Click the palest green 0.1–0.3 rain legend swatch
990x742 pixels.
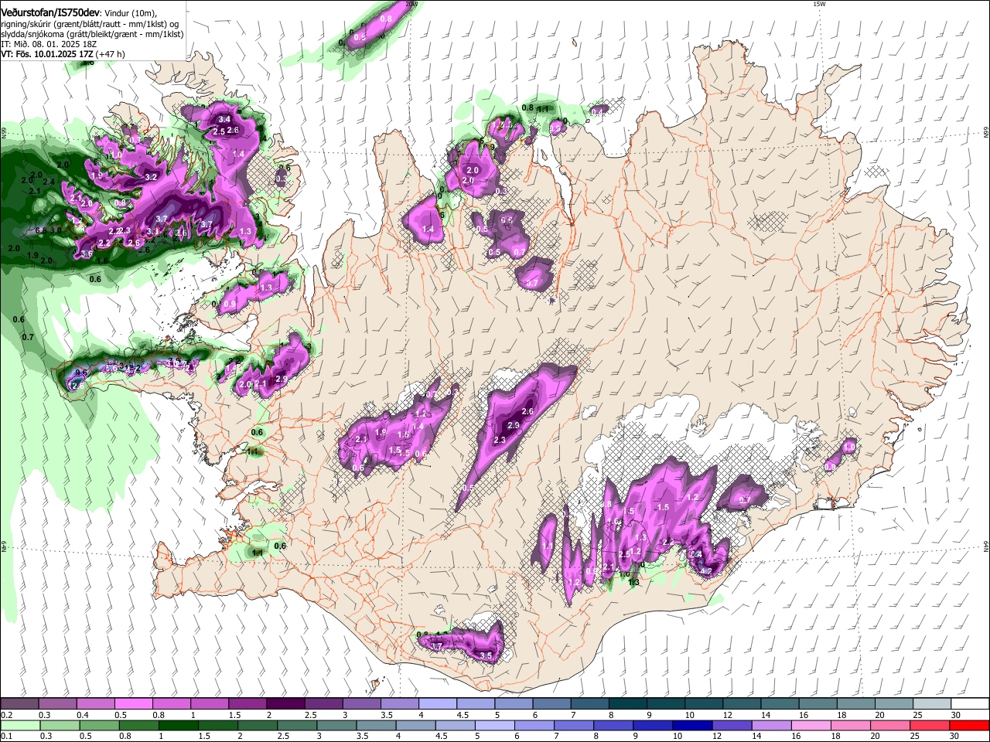pyautogui.click(x=21, y=725)
